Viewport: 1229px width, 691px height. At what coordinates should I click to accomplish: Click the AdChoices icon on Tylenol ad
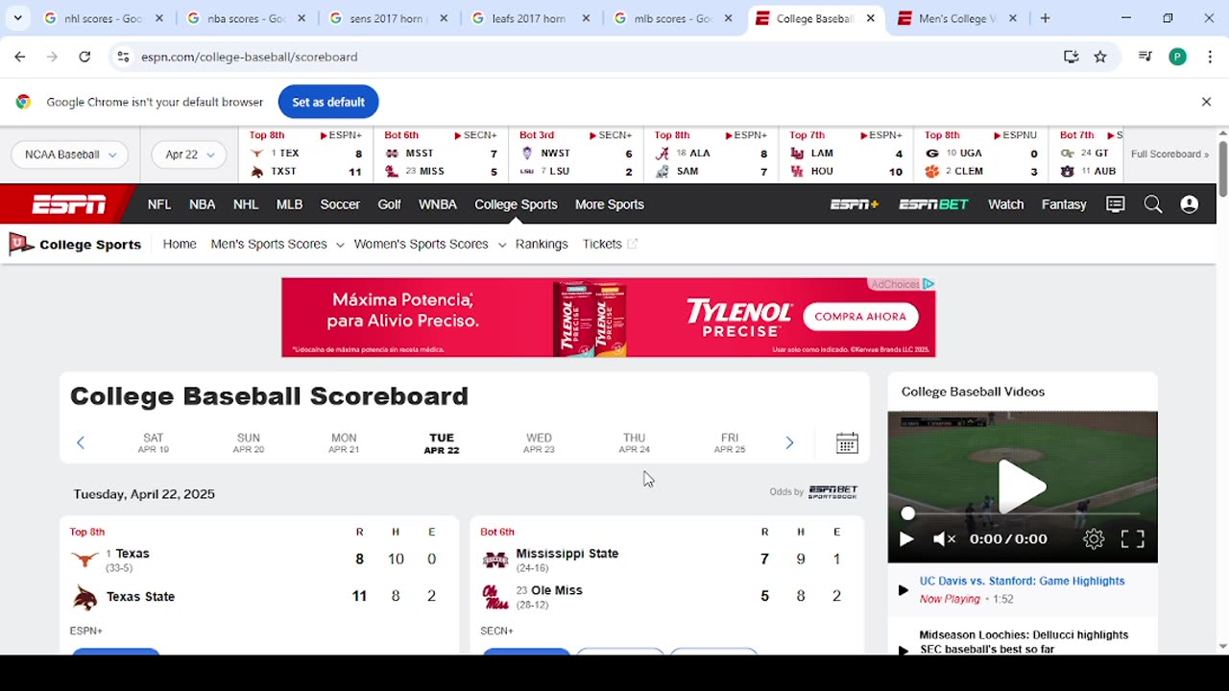(928, 284)
